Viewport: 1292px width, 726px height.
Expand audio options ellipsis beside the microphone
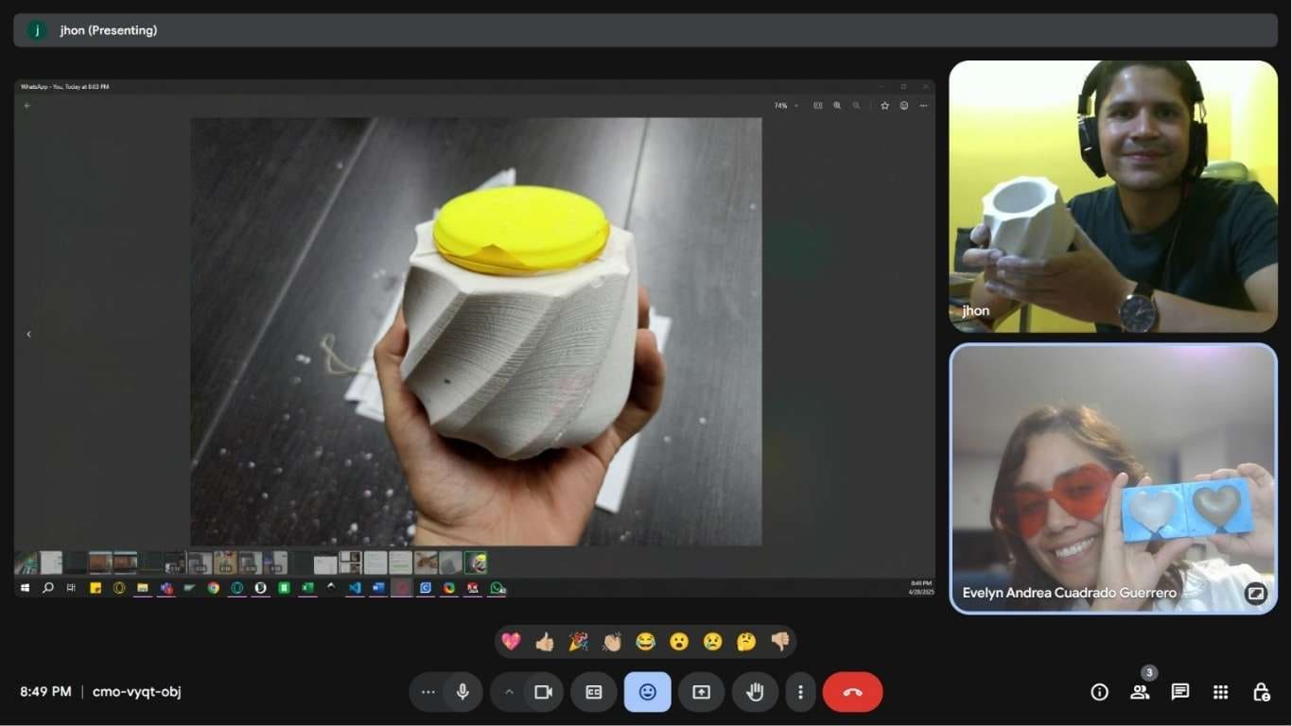[428, 692]
